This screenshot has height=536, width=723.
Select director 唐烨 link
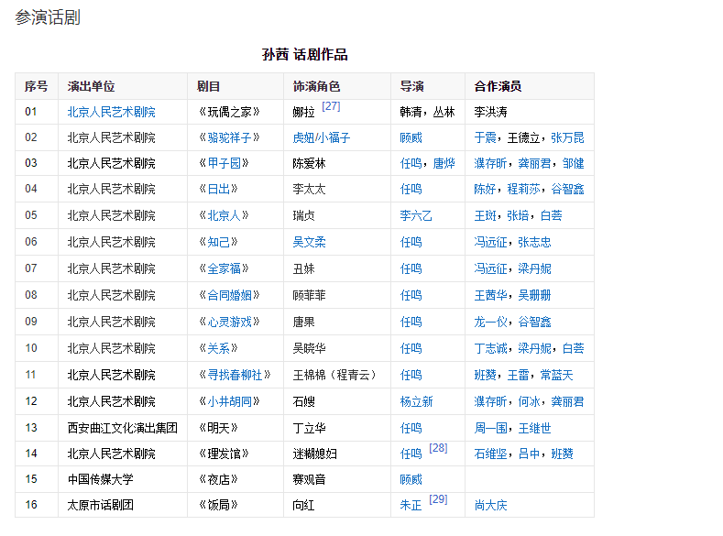pos(444,163)
